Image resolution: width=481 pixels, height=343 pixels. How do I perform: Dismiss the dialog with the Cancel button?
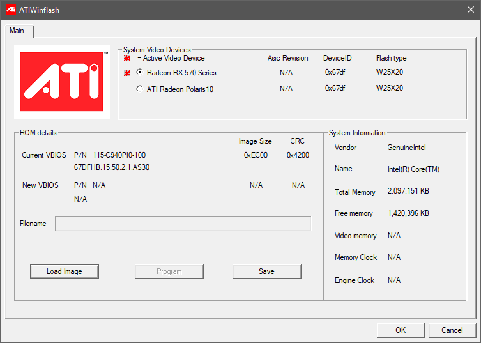coord(452,330)
